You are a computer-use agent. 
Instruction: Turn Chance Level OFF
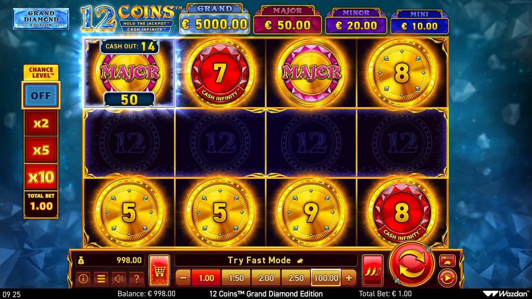tap(41, 95)
